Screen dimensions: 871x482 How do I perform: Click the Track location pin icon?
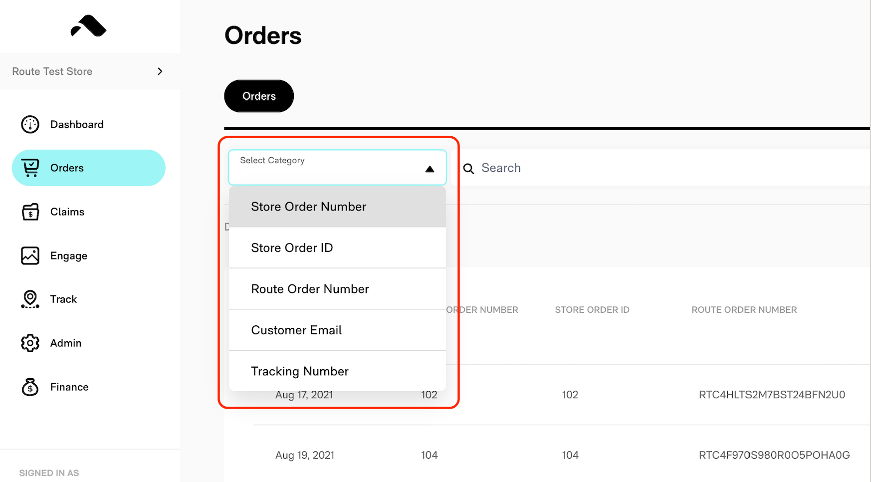[30, 299]
